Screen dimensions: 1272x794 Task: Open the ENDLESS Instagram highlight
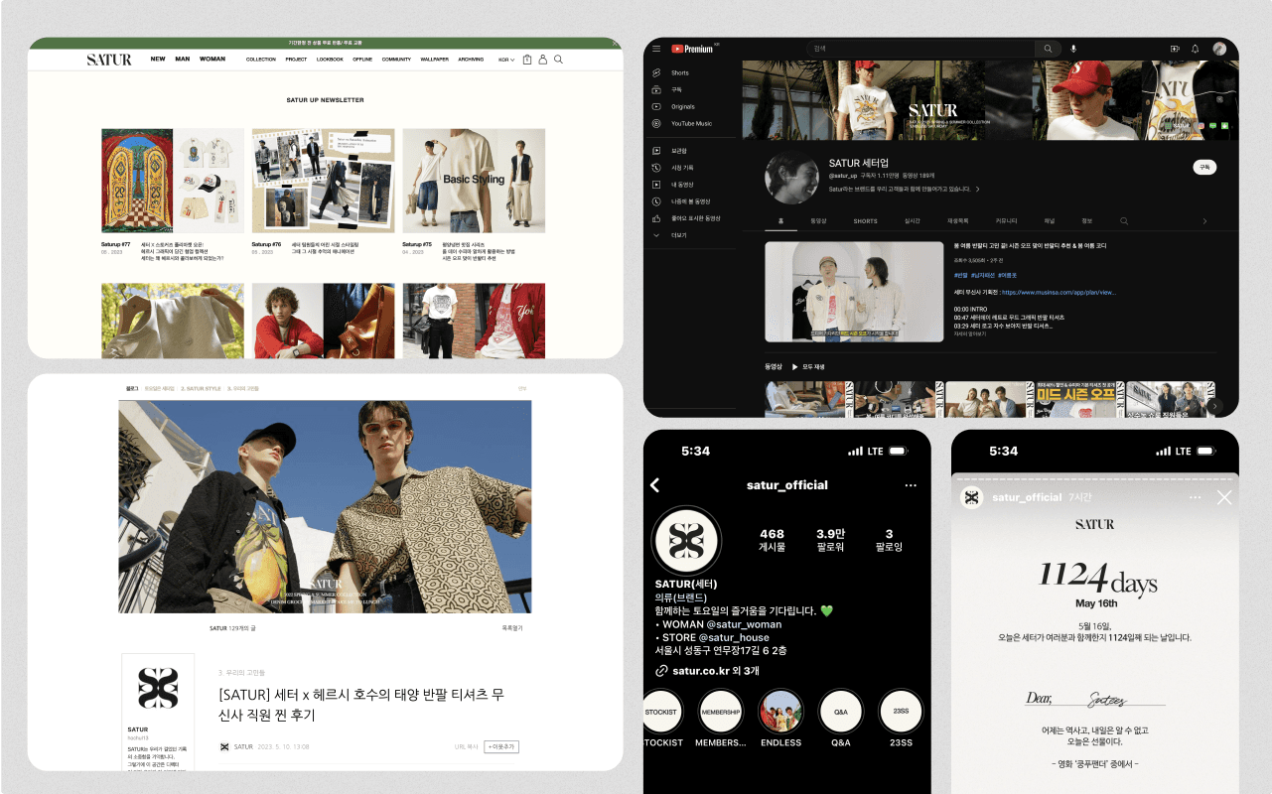tap(780, 712)
